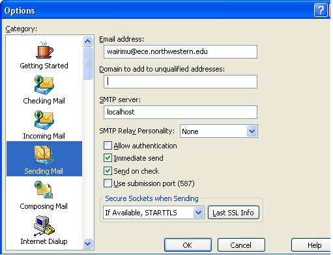This screenshot has height=255, width=333.
Task: Click the Email address text field
Action: (x=181, y=51)
